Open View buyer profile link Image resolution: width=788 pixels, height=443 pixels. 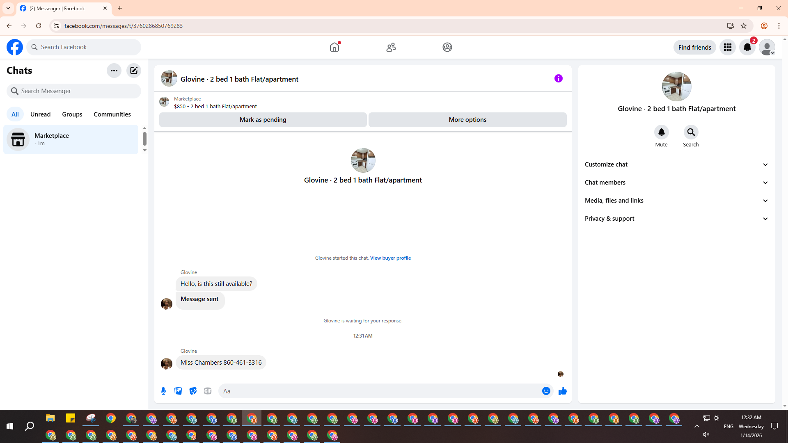390,258
